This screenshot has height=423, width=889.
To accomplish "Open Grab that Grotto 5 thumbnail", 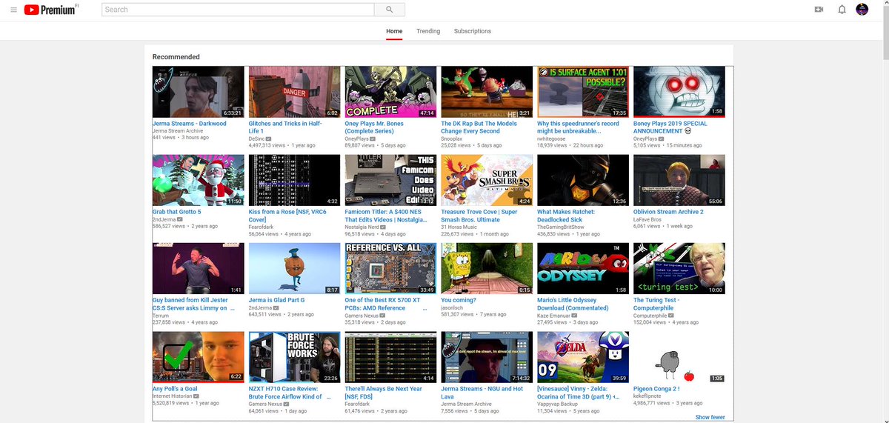I will click(x=198, y=180).
